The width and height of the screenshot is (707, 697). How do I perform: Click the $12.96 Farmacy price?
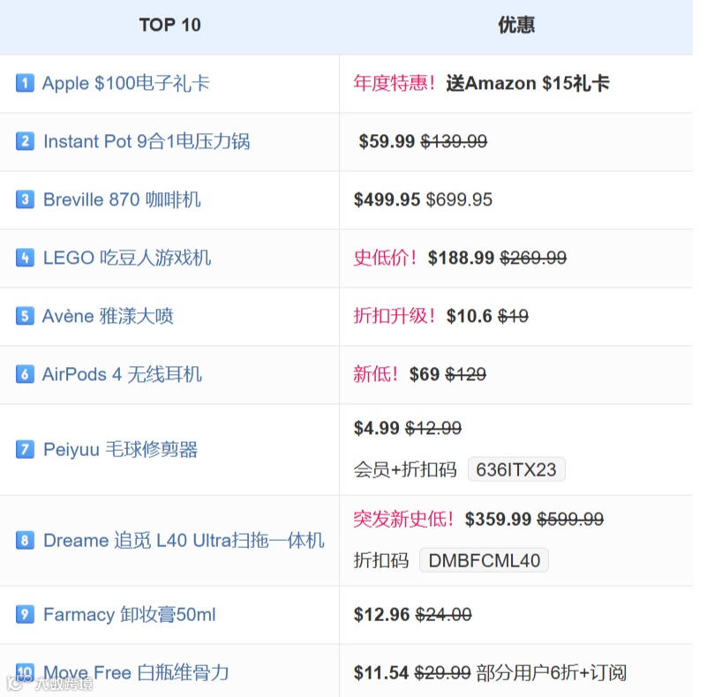tap(381, 614)
